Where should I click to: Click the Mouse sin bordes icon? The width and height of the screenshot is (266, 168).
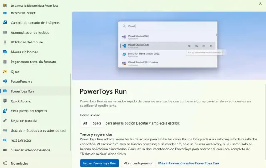5,52
